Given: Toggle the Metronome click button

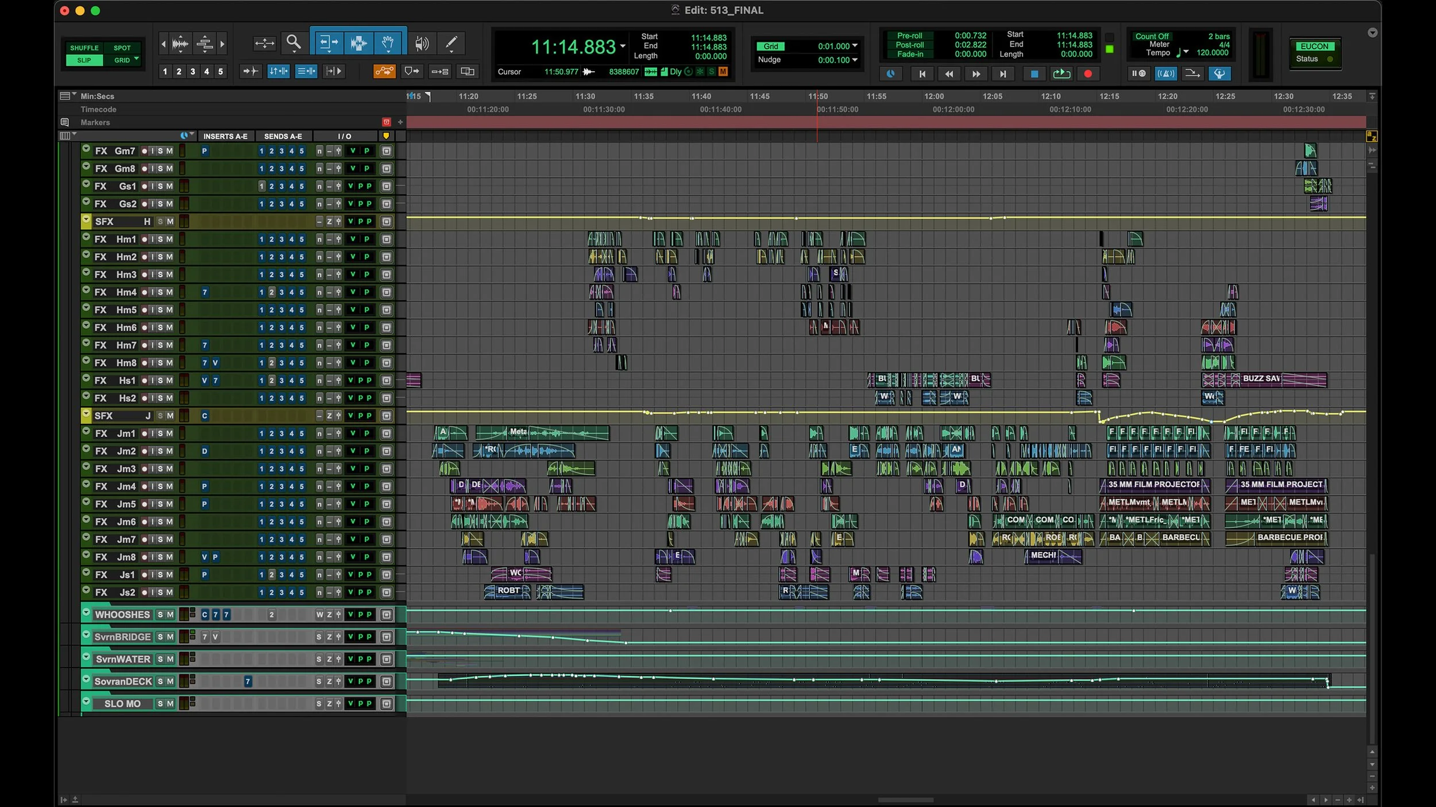Looking at the screenshot, I should [1165, 73].
